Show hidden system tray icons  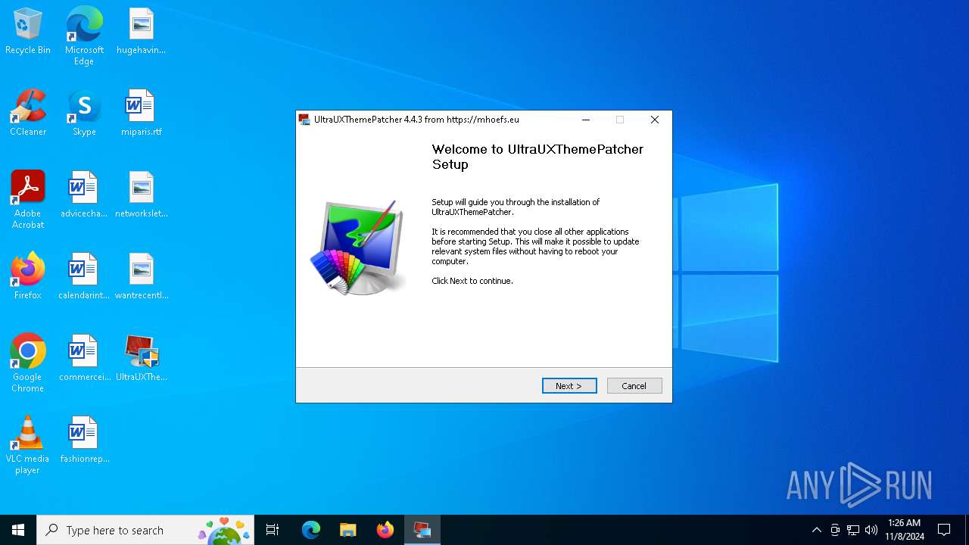816,530
